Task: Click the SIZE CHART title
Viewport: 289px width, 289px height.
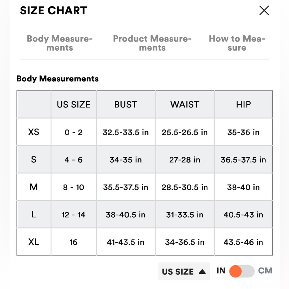Action: click(x=53, y=11)
